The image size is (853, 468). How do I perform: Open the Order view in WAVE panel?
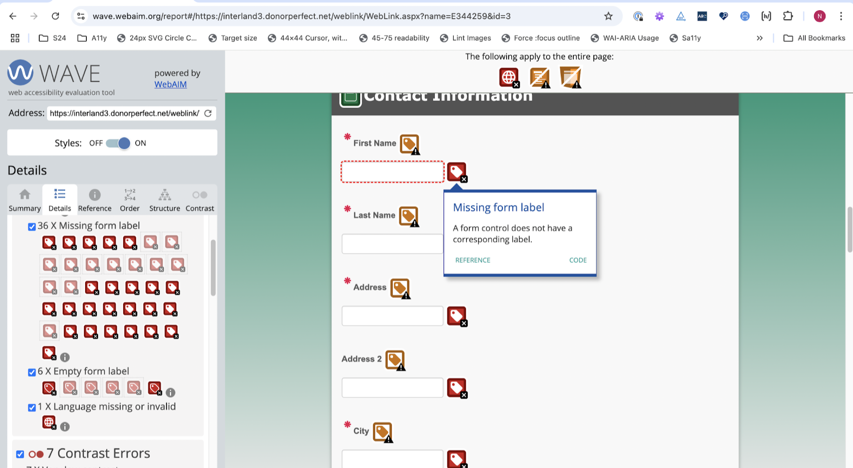[x=129, y=200]
